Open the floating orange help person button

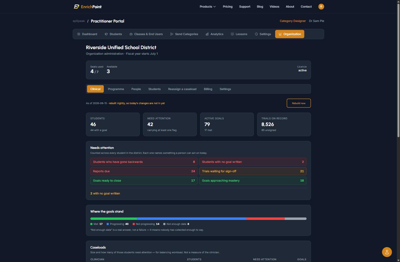coord(387,252)
